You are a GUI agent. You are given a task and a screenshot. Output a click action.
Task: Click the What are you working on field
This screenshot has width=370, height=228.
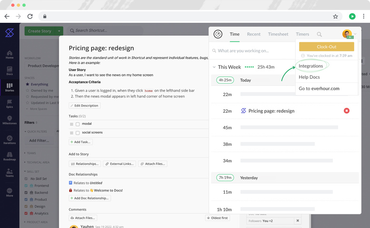tap(252, 51)
